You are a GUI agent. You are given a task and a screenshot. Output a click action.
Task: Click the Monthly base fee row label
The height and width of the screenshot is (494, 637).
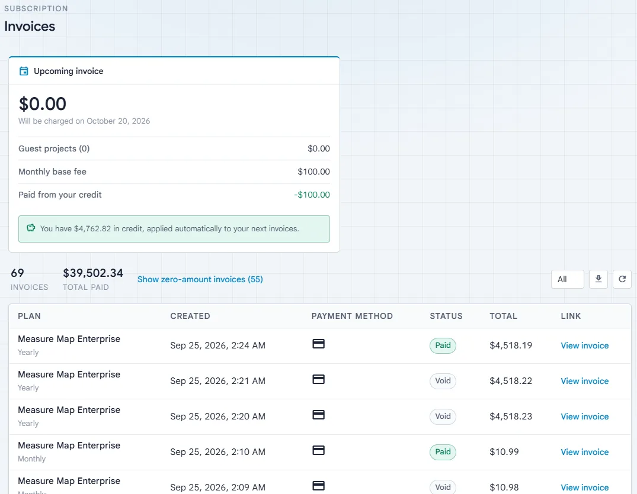point(52,172)
